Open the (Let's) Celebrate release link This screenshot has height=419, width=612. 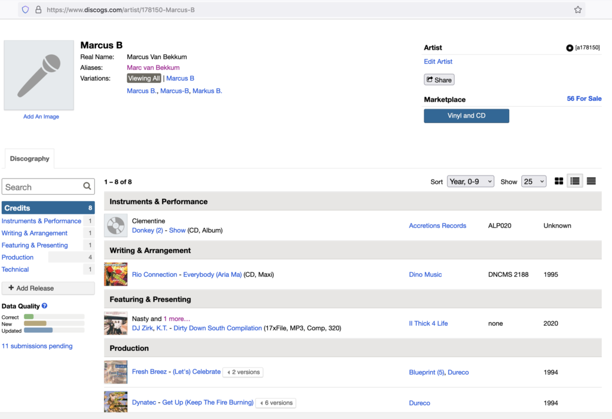197,372
